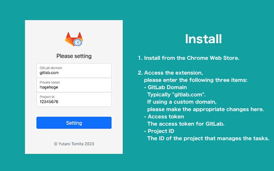The height and width of the screenshot is (171, 274).
Task: Select the clock badge on the GitLab logo
Action: click(x=78, y=43)
